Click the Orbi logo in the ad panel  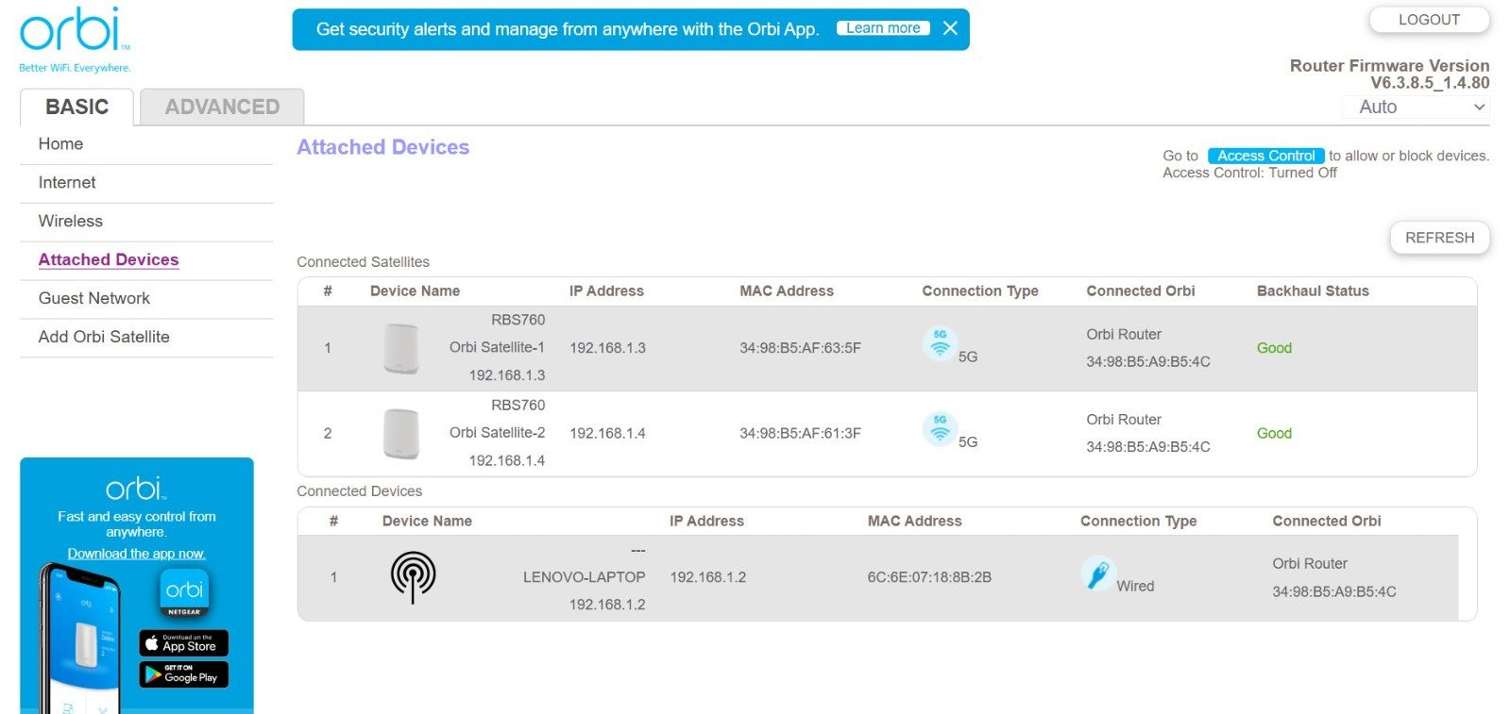click(x=136, y=488)
